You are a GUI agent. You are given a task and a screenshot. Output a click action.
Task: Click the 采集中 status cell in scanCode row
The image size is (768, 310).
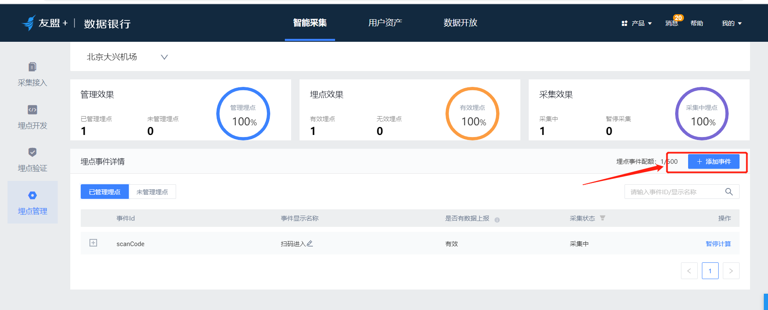click(x=579, y=244)
